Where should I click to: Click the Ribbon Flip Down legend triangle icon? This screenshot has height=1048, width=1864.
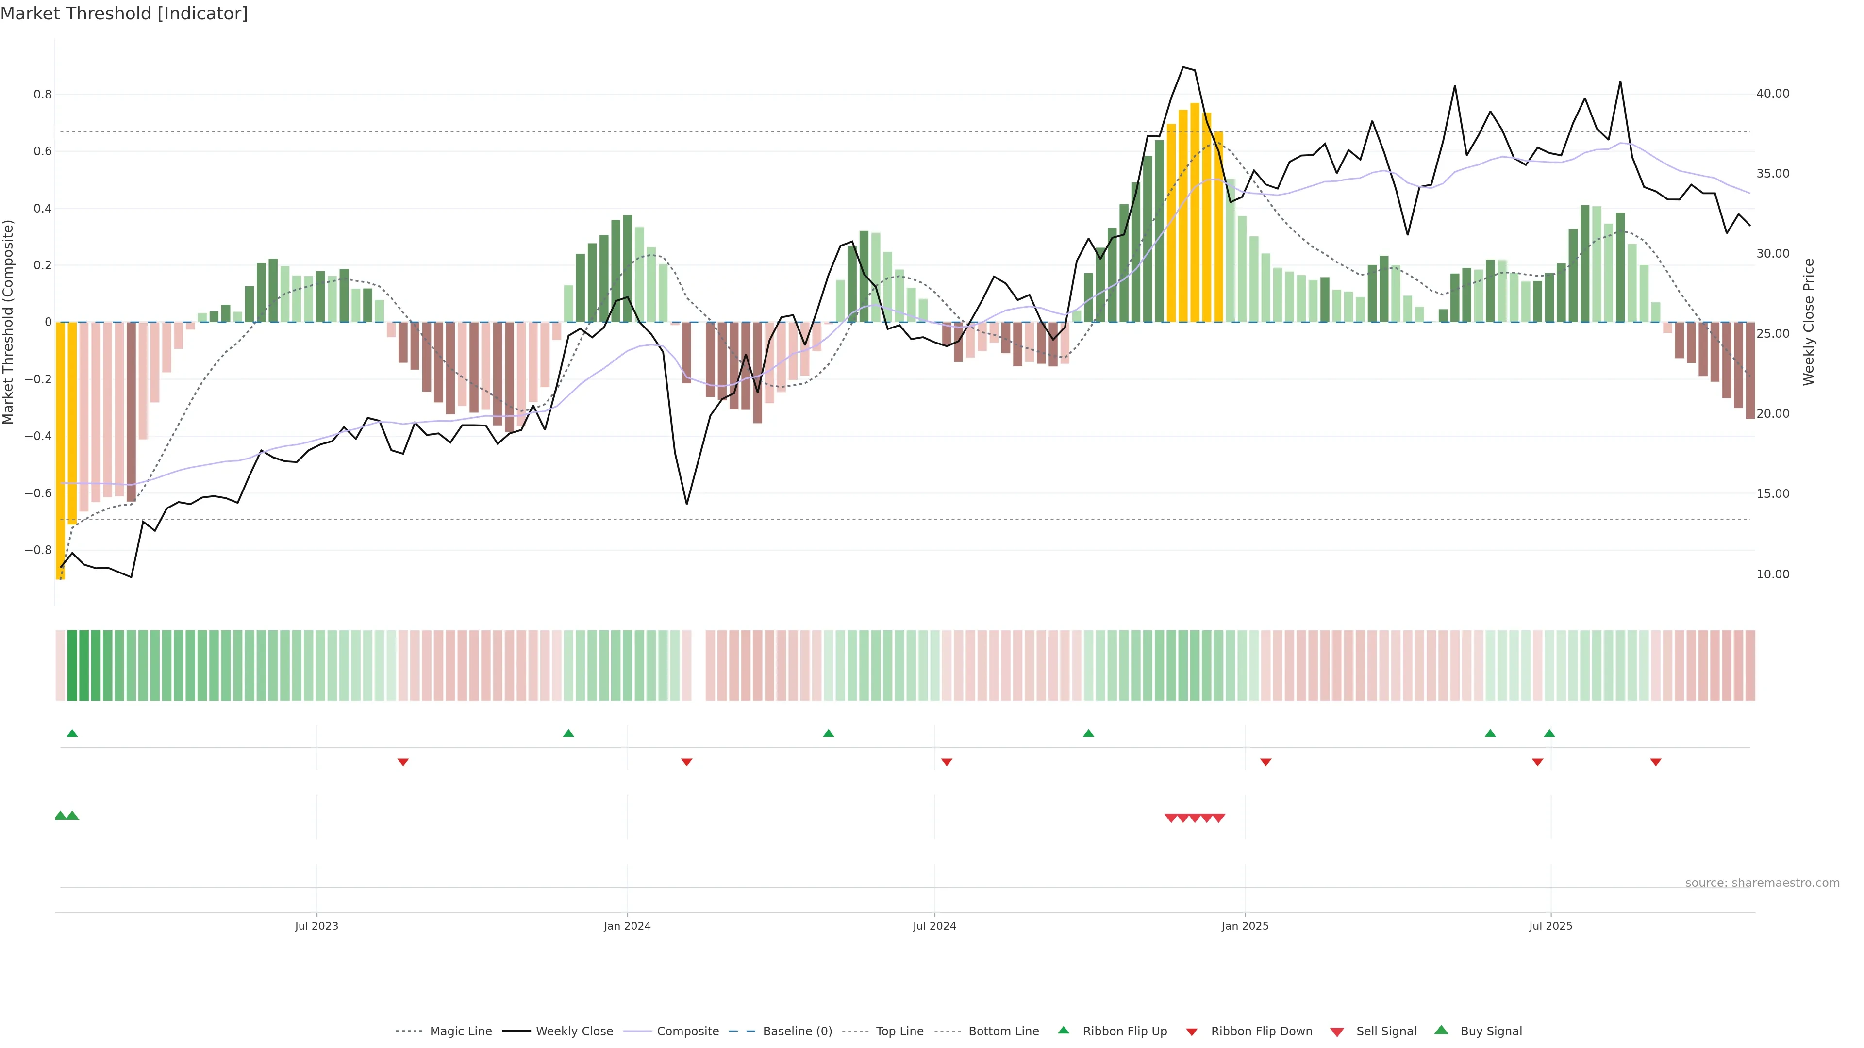point(1191,1032)
